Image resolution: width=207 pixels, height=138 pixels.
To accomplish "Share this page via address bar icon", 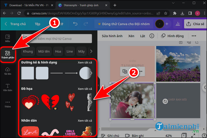I will (158, 13).
